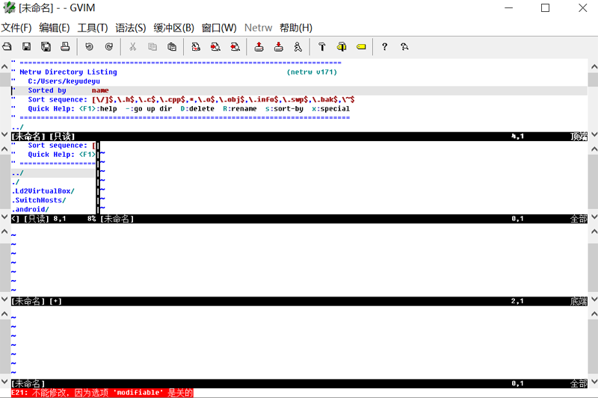This screenshot has height=398, width=598.
Task: Click the top window's left scrollbar up arrow
Action: pyautogui.click(x=4, y=66)
